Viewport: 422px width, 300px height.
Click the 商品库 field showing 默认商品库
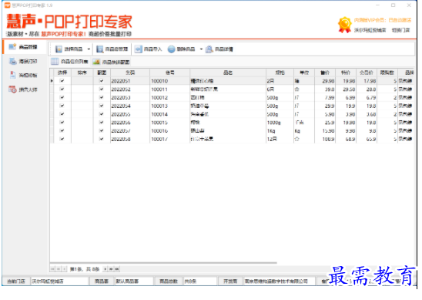tap(134, 281)
